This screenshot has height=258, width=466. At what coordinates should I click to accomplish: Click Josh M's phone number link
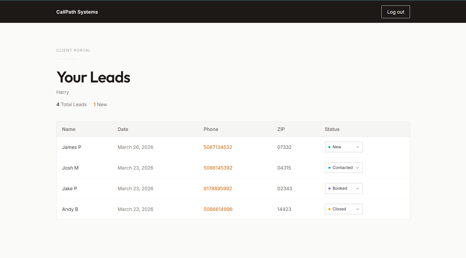(x=218, y=168)
